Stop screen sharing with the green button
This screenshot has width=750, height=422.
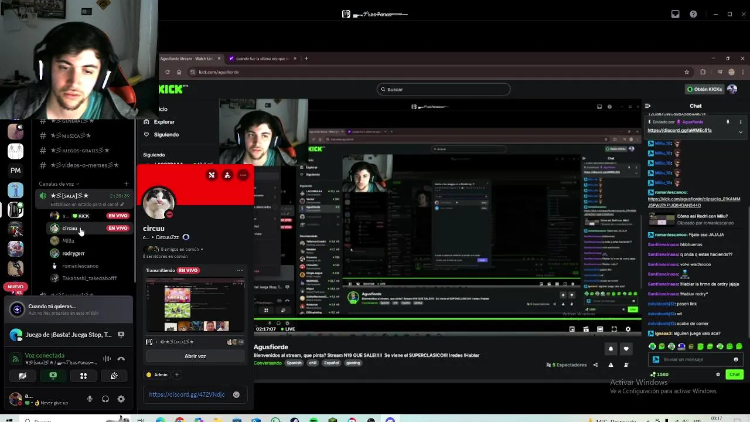pyautogui.click(x=53, y=376)
